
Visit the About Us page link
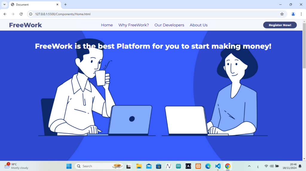tap(198, 25)
